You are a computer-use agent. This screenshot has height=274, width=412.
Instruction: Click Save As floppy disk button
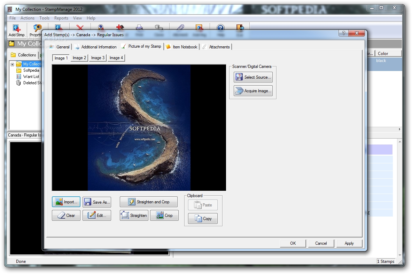tap(97, 202)
